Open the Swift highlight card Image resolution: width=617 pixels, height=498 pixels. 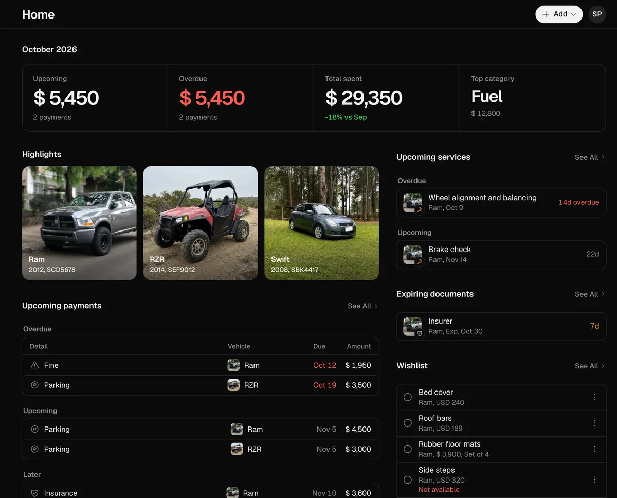coord(322,223)
